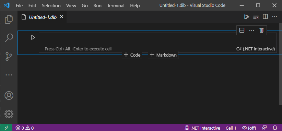This screenshot has width=282, height=131.
Task: Delete the cell with trash icon
Action: coord(261,31)
